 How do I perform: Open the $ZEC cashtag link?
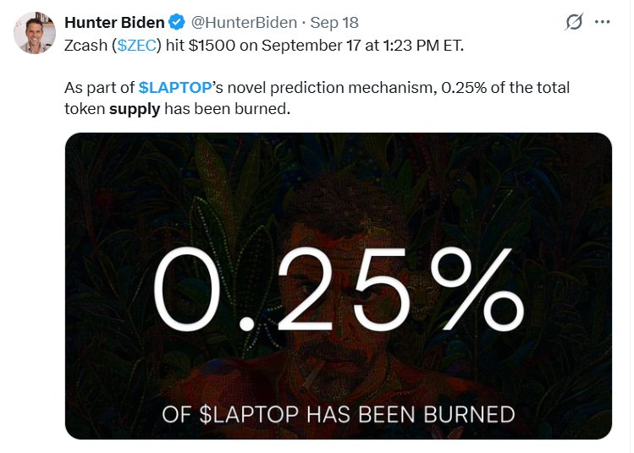[x=136, y=46]
